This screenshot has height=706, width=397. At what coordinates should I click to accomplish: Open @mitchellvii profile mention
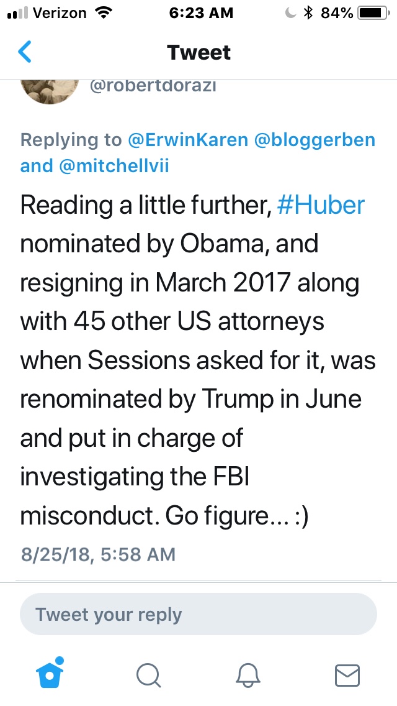point(114,166)
